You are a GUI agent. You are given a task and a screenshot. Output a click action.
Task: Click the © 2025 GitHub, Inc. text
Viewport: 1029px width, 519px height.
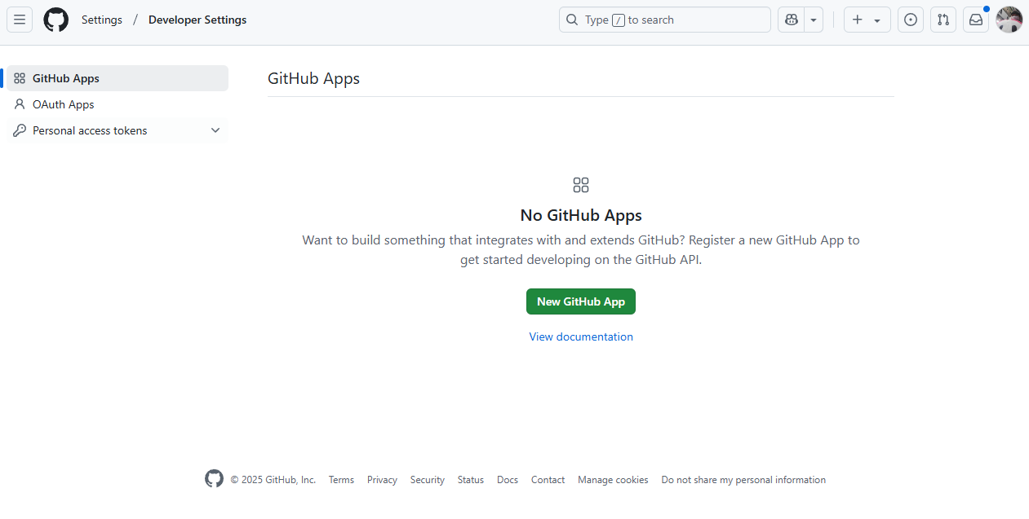click(273, 480)
